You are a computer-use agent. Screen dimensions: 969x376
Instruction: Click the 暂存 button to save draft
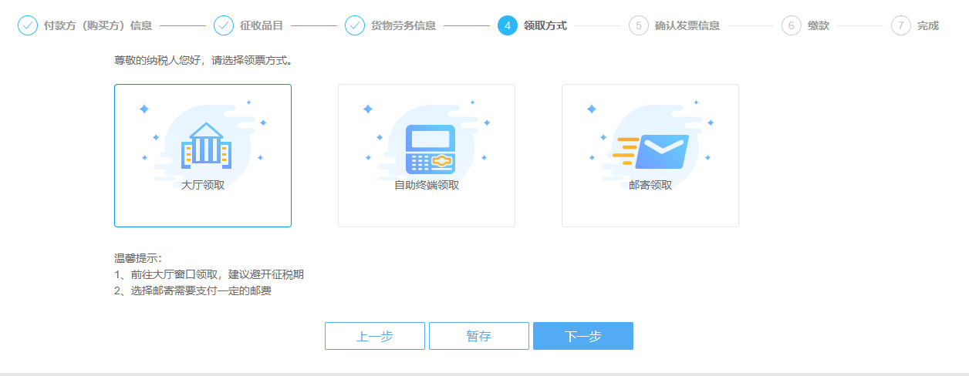[x=479, y=336]
